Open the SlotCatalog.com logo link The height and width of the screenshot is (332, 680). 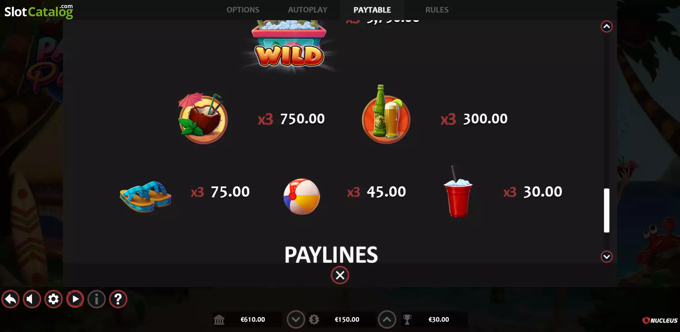(x=39, y=11)
